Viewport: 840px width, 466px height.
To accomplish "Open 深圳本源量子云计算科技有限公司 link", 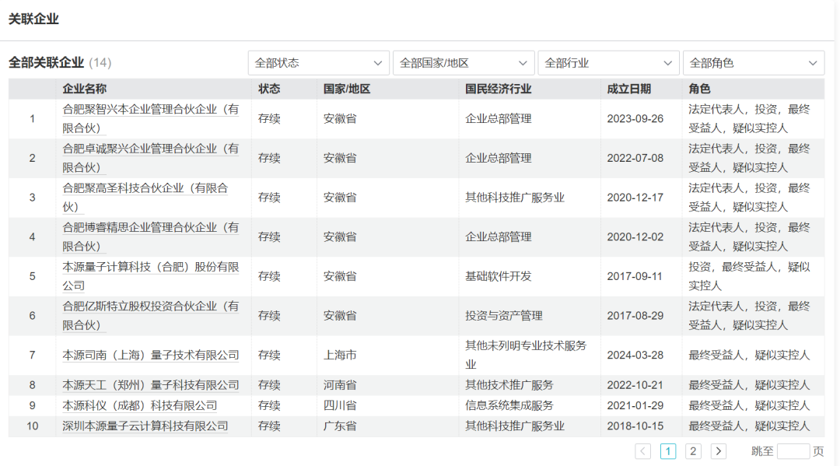I will (x=145, y=426).
